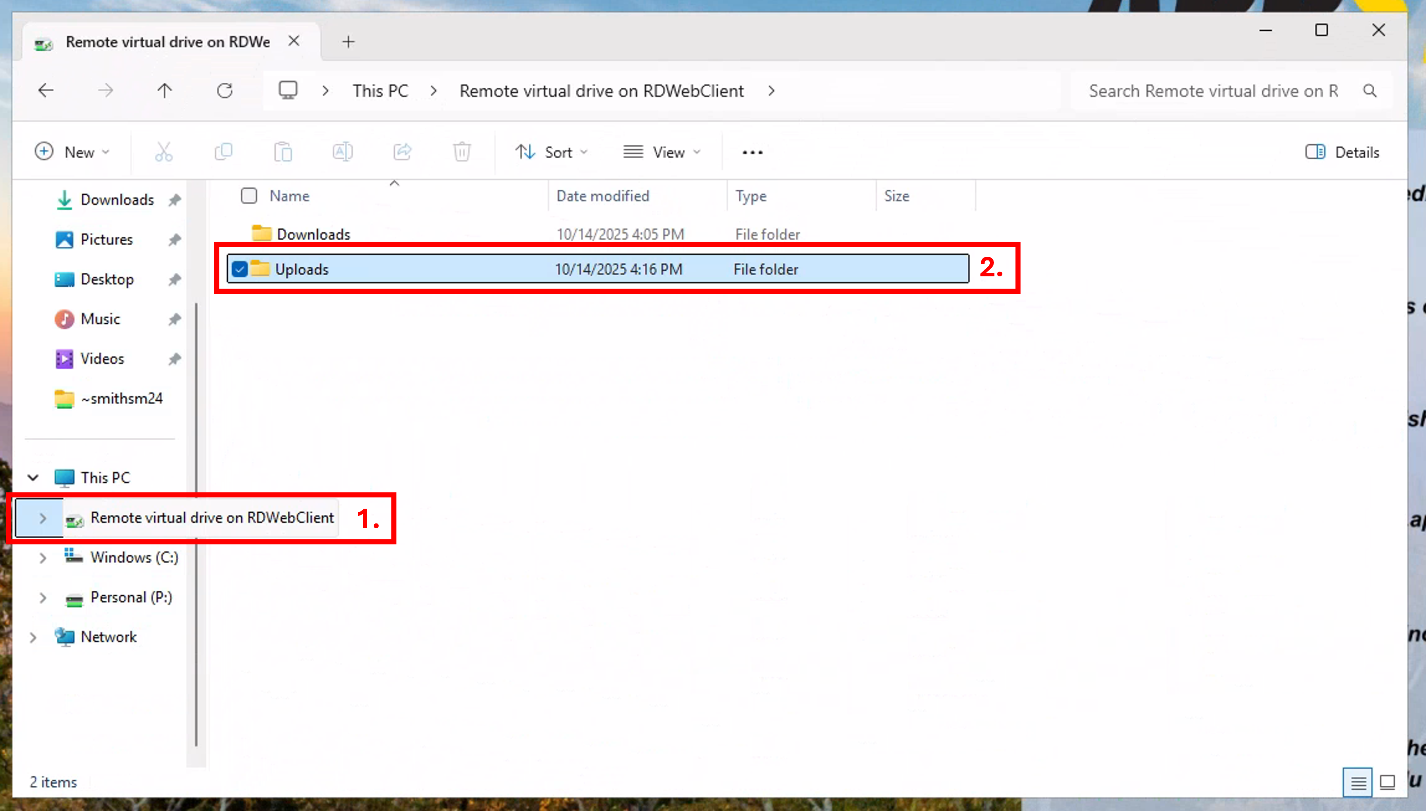
Task: Click the Downloads folder icon in file list
Action: pos(261,233)
